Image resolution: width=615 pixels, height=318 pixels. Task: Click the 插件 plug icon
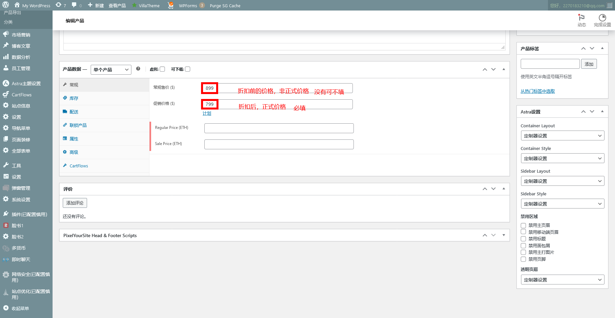point(6,214)
